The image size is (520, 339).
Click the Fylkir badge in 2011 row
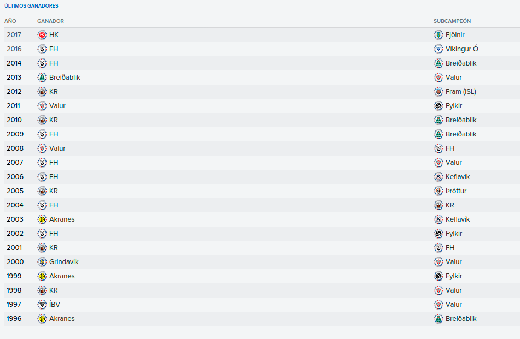(438, 106)
